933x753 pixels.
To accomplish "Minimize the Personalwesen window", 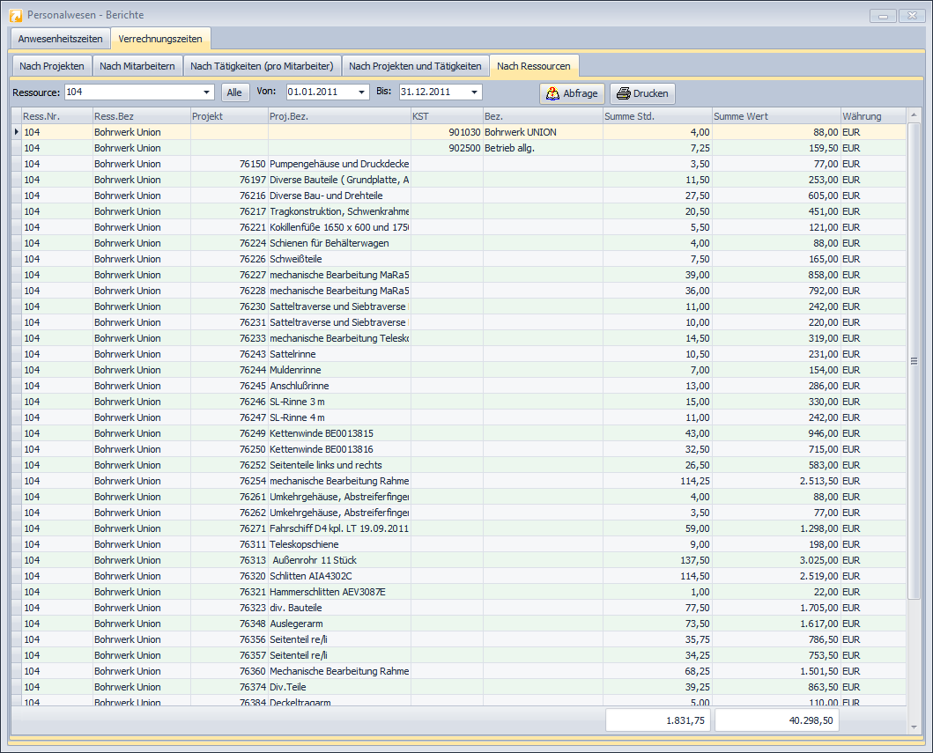I will coord(883,16).
